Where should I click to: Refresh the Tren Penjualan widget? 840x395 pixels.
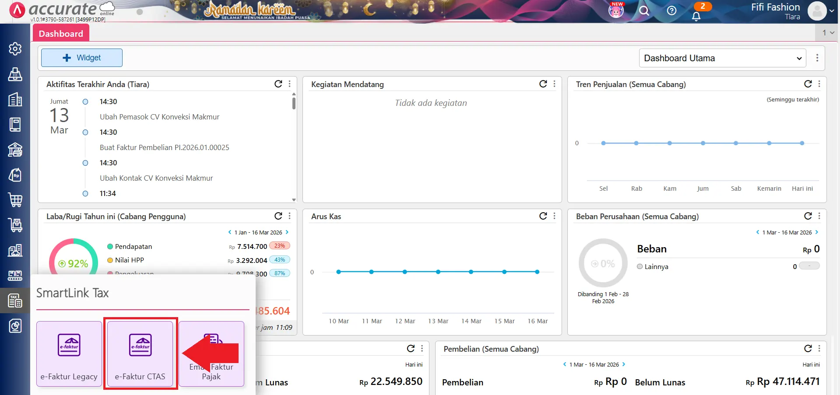(x=808, y=84)
